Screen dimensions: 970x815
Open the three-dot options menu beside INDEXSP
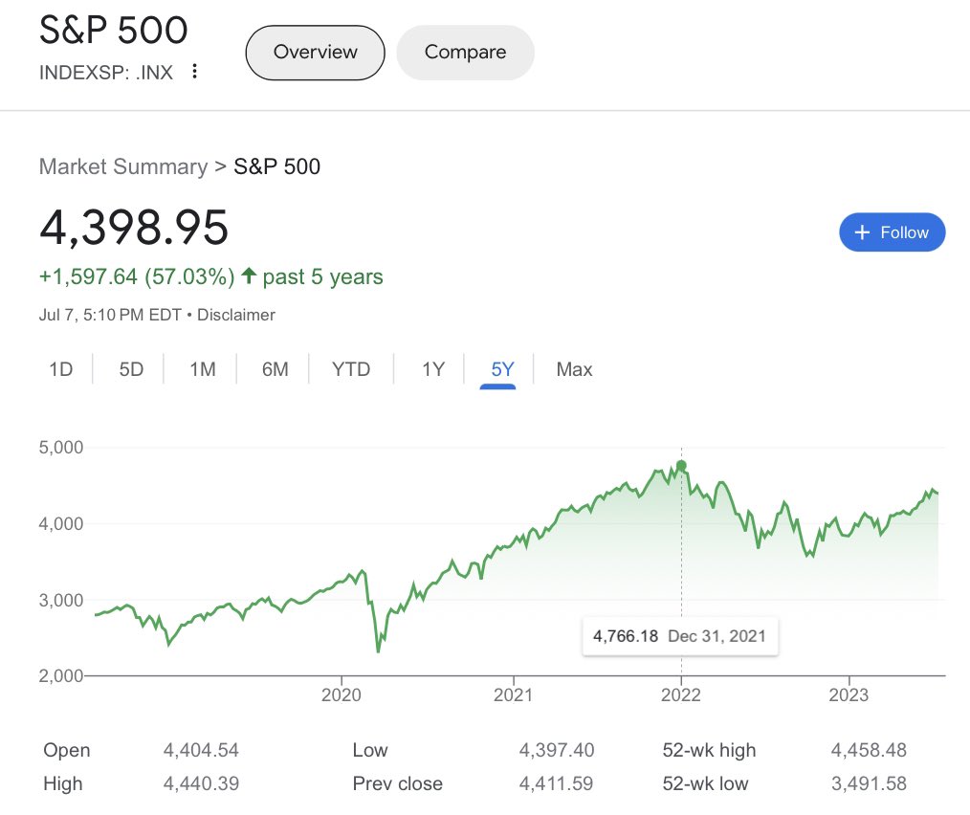194,72
